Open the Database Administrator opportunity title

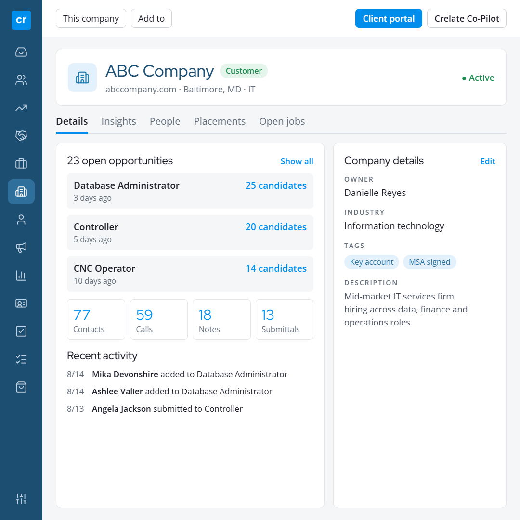(x=127, y=185)
